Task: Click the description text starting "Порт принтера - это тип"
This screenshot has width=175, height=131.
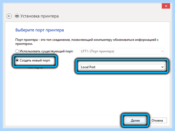Action: point(87,42)
